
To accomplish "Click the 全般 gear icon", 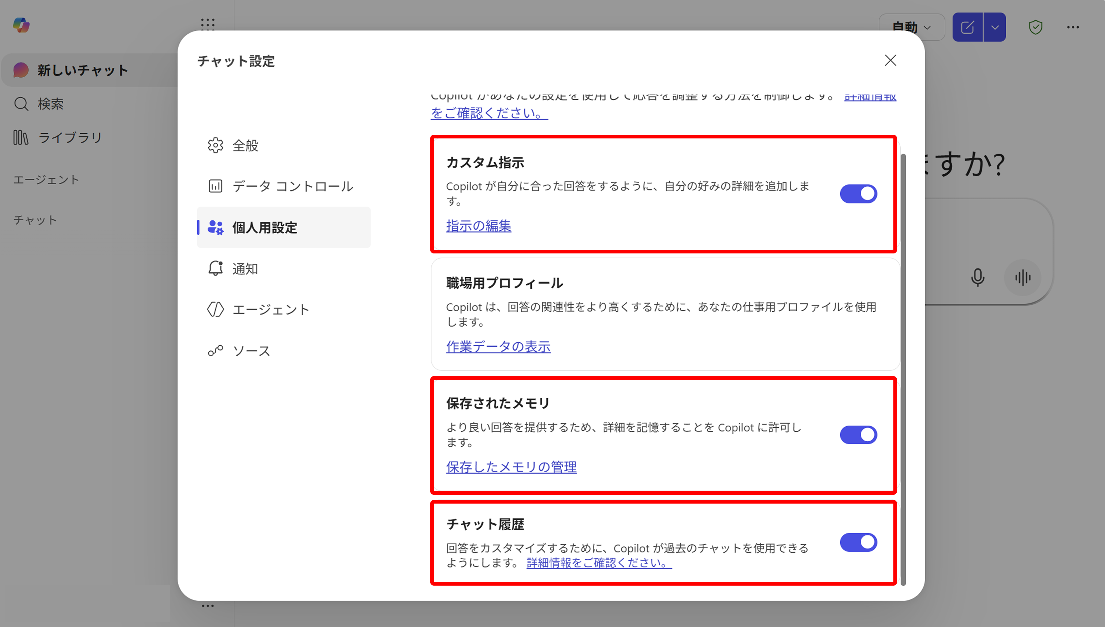I will (x=215, y=145).
